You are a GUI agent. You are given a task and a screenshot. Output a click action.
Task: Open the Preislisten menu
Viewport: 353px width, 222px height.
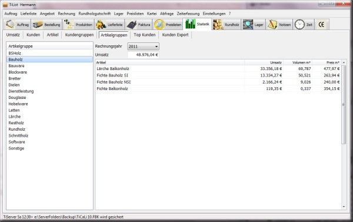click(x=135, y=14)
